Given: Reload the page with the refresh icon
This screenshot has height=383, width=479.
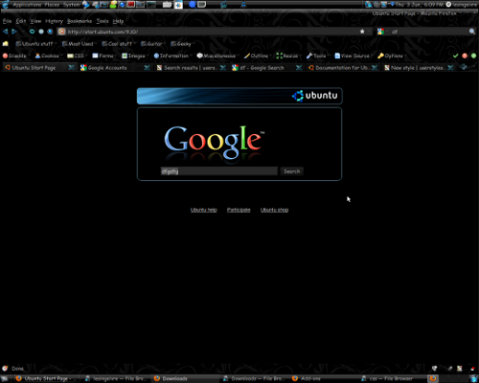Looking at the screenshot, I should click(32, 32).
